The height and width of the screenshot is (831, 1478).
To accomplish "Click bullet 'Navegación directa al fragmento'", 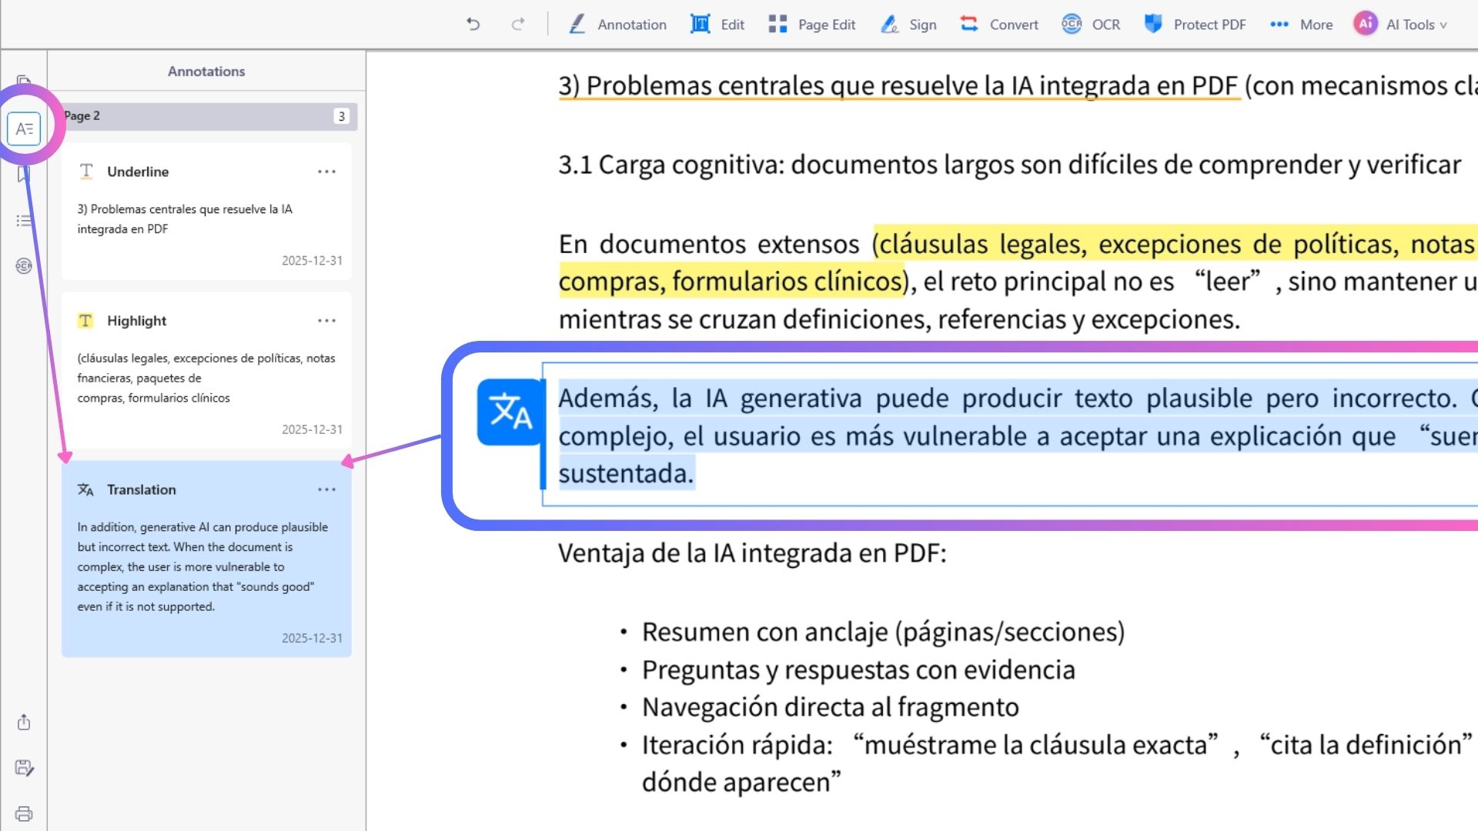I will pos(830,707).
